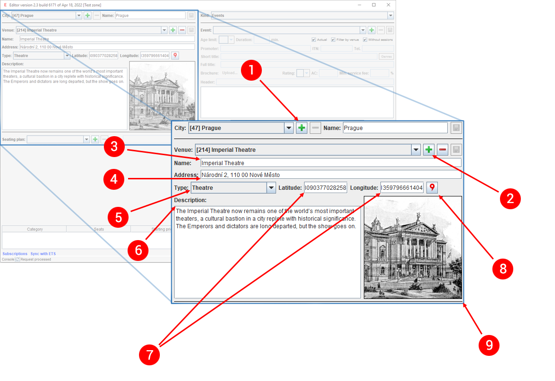The image size is (555, 381).
Task: Click the save disk icon on the Event row
Action: pos(390,30)
